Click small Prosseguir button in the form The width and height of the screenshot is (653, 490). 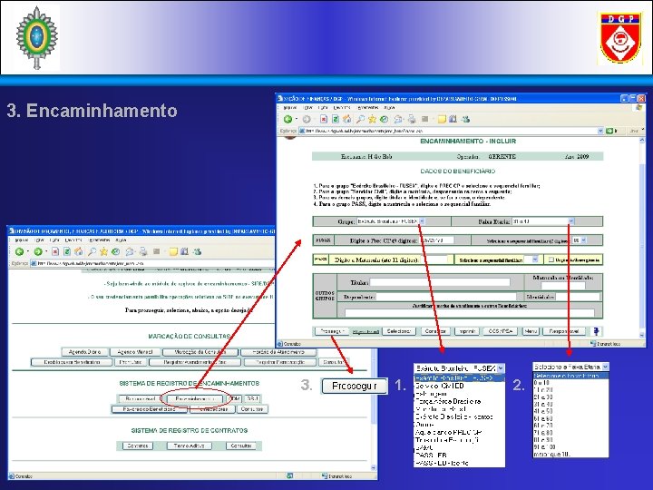click(331, 331)
